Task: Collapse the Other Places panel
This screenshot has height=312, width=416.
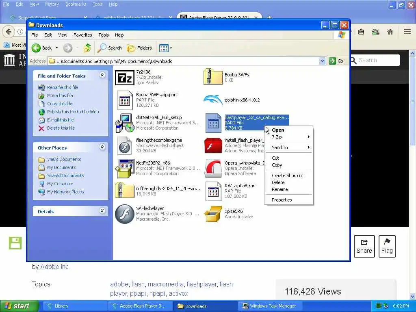Action: 102,147
